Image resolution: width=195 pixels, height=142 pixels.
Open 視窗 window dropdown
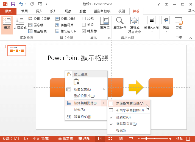pos(166,24)
